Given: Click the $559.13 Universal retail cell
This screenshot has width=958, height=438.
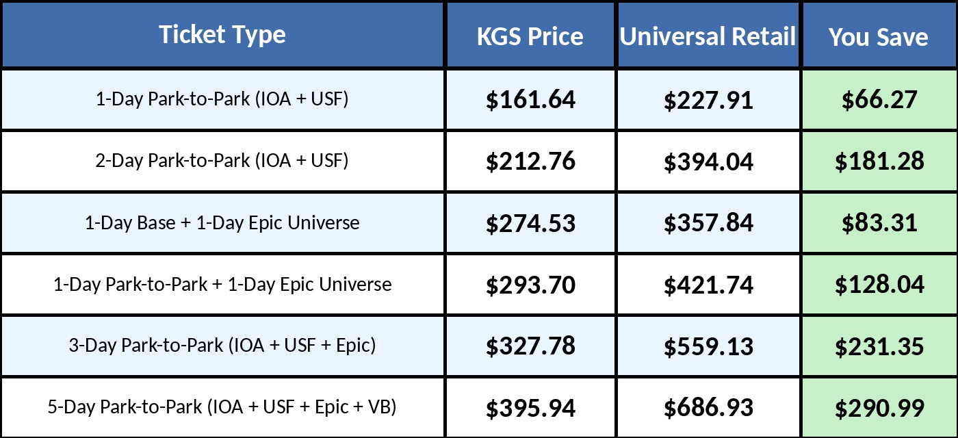Looking at the screenshot, I should pos(708,346).
